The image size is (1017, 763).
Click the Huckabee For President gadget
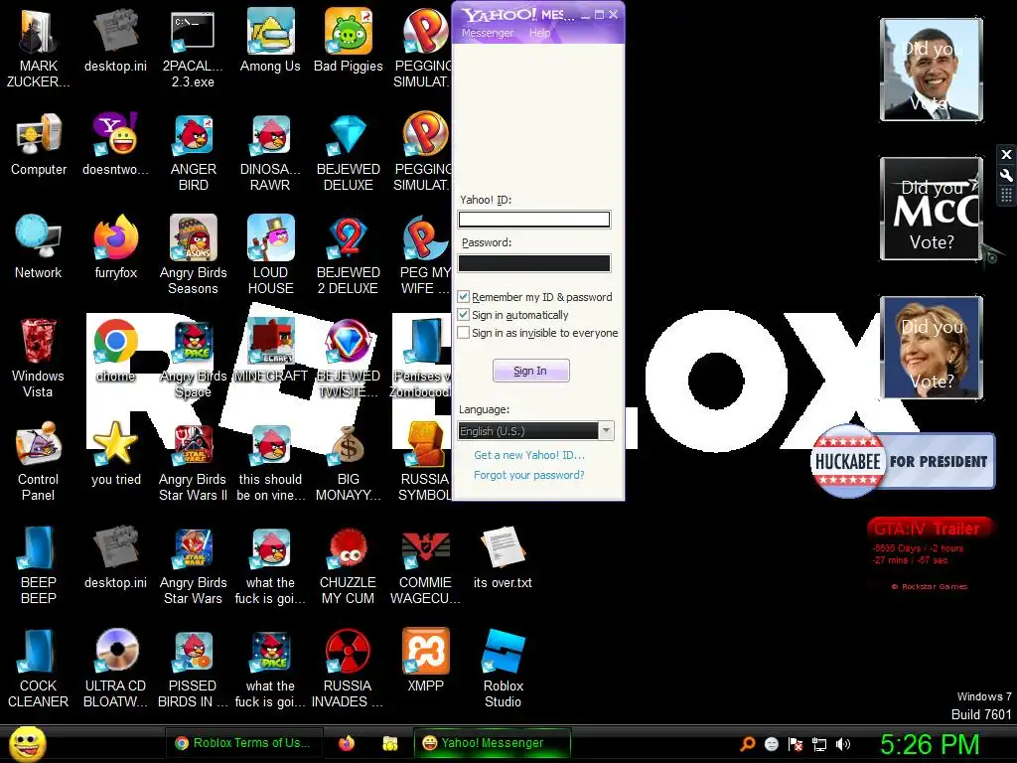(903, 461)
